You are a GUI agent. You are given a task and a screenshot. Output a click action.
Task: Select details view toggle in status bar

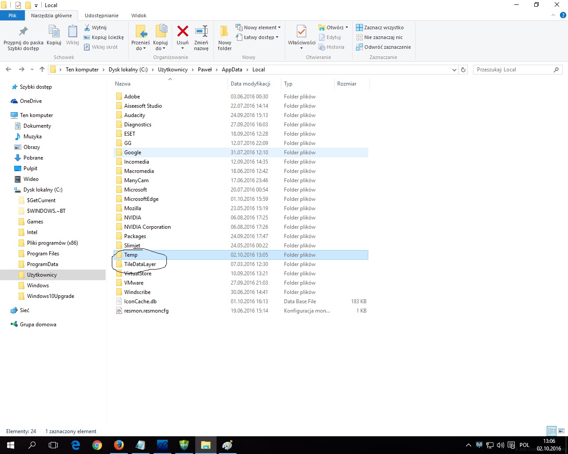pyautogui.click(x=552, y=431)
